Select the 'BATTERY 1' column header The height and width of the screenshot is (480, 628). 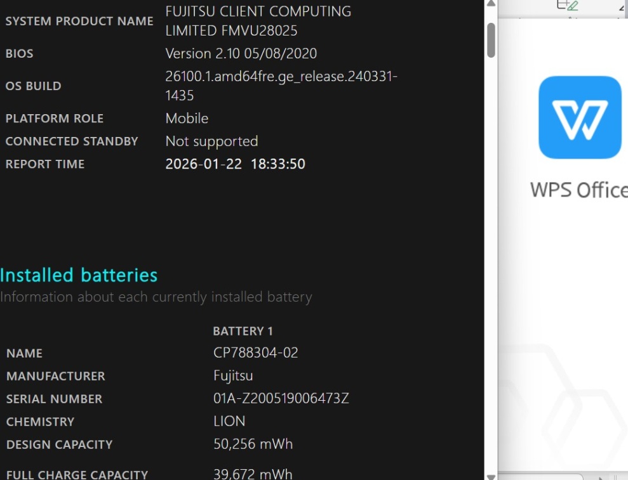[x=243, y=331]
